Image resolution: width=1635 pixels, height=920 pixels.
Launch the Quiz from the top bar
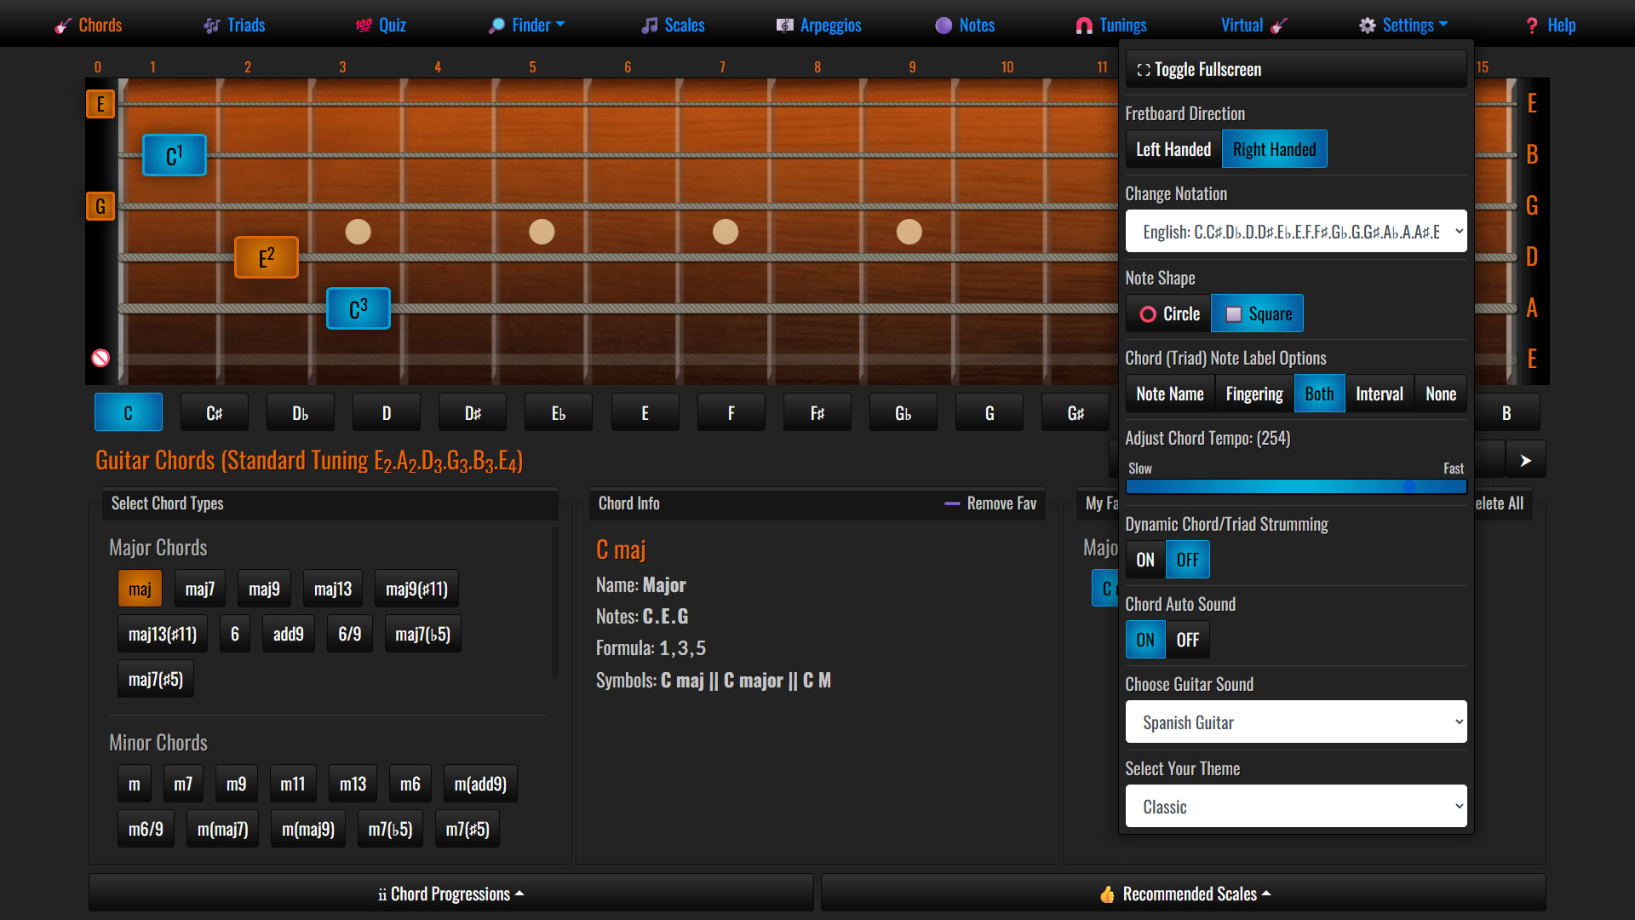tap(361, 25)
